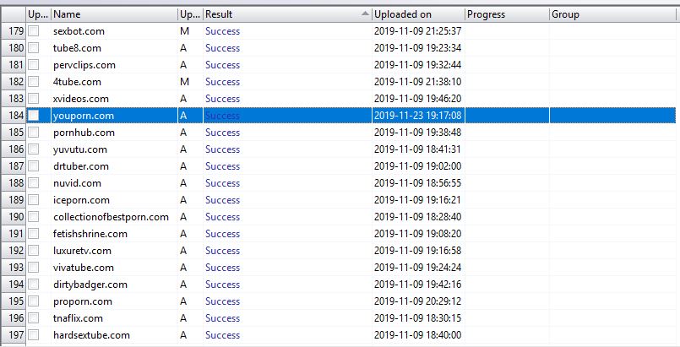680x347 pixels.
Task: Click the date 2019-11-09 21:25:37
Action: 417,31
